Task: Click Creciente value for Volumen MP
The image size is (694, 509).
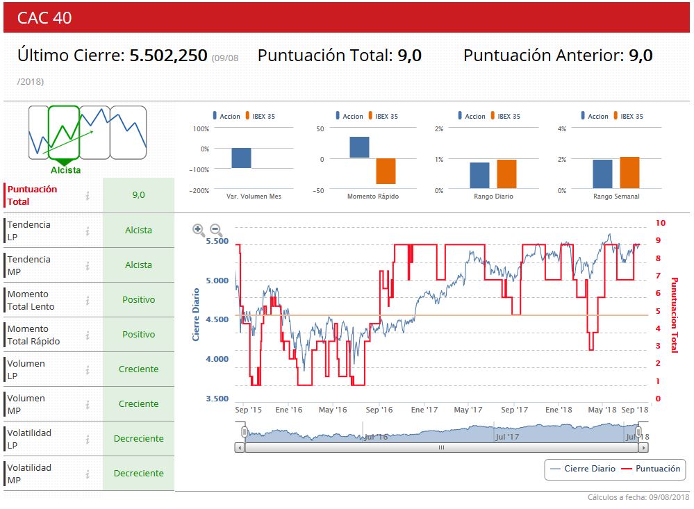Action: pyautogui.click(x=138, y=403)
